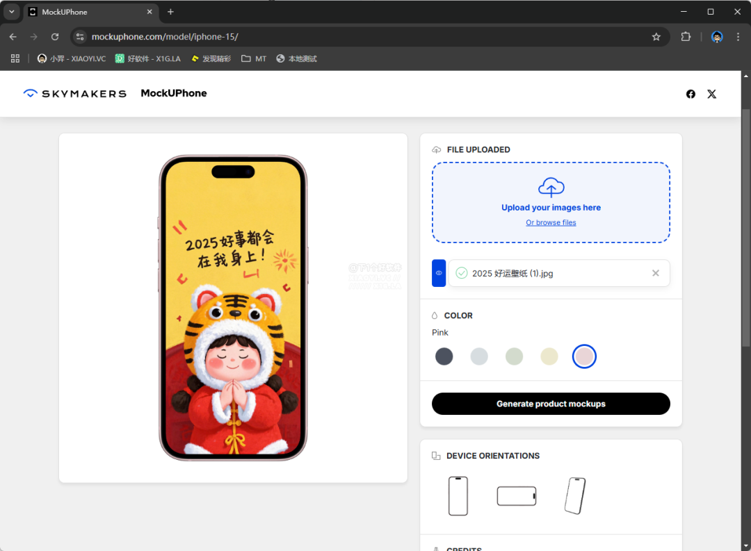Select portrait device orientation
Viewport: 751px width, 551px height.
coord(458,496)
